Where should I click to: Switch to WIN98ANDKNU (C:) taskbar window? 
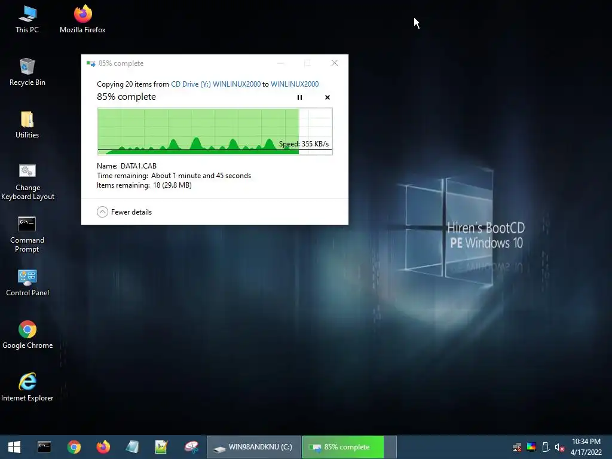(253, 447)
